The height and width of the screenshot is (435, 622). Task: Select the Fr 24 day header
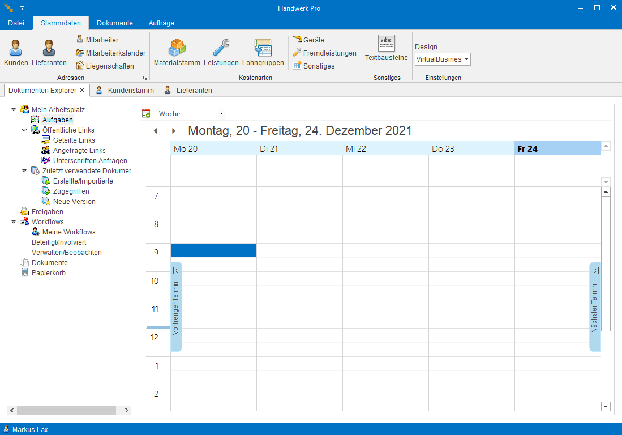557,149
